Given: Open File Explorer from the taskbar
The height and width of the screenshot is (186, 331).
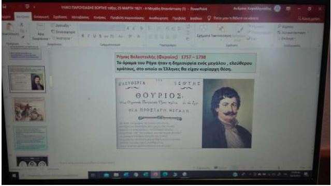Looking at the screenshot, I should pos(116,175).
